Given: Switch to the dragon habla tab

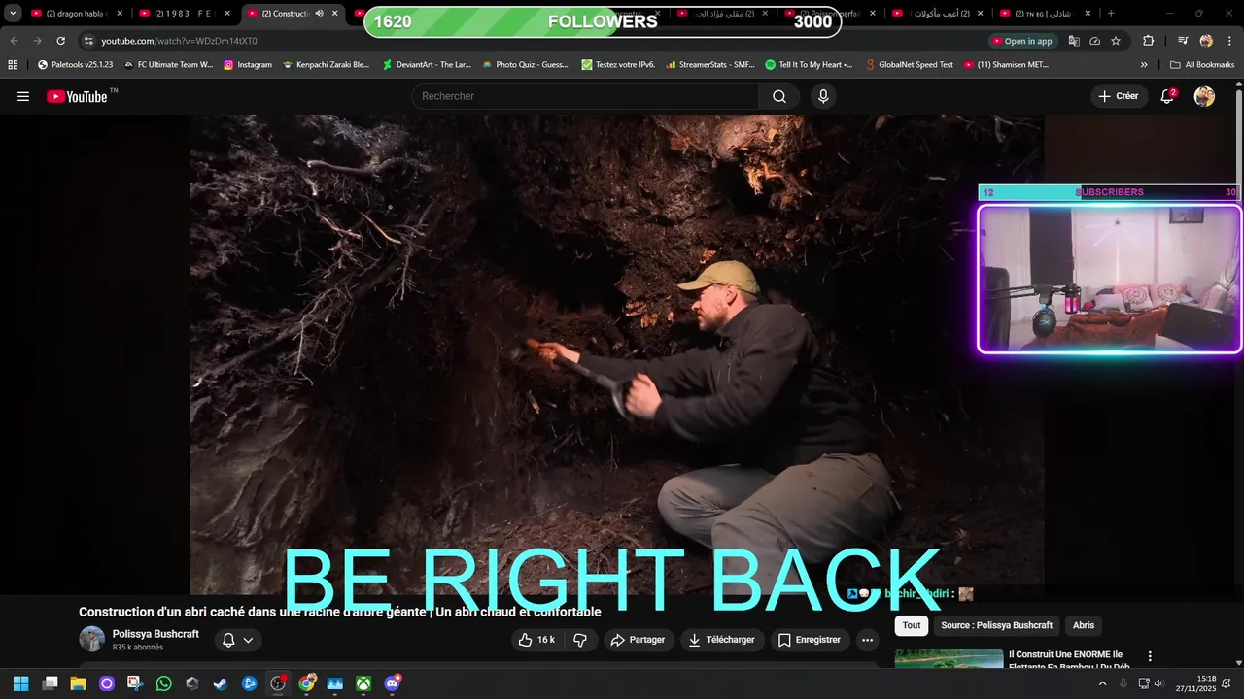Looking at the screenshot, I should [76, 14].
